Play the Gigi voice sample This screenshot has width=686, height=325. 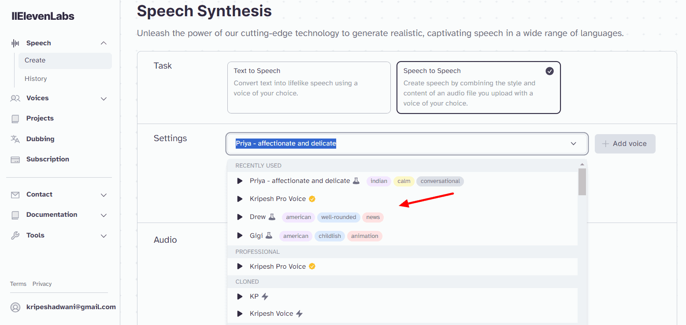(240, 236)
